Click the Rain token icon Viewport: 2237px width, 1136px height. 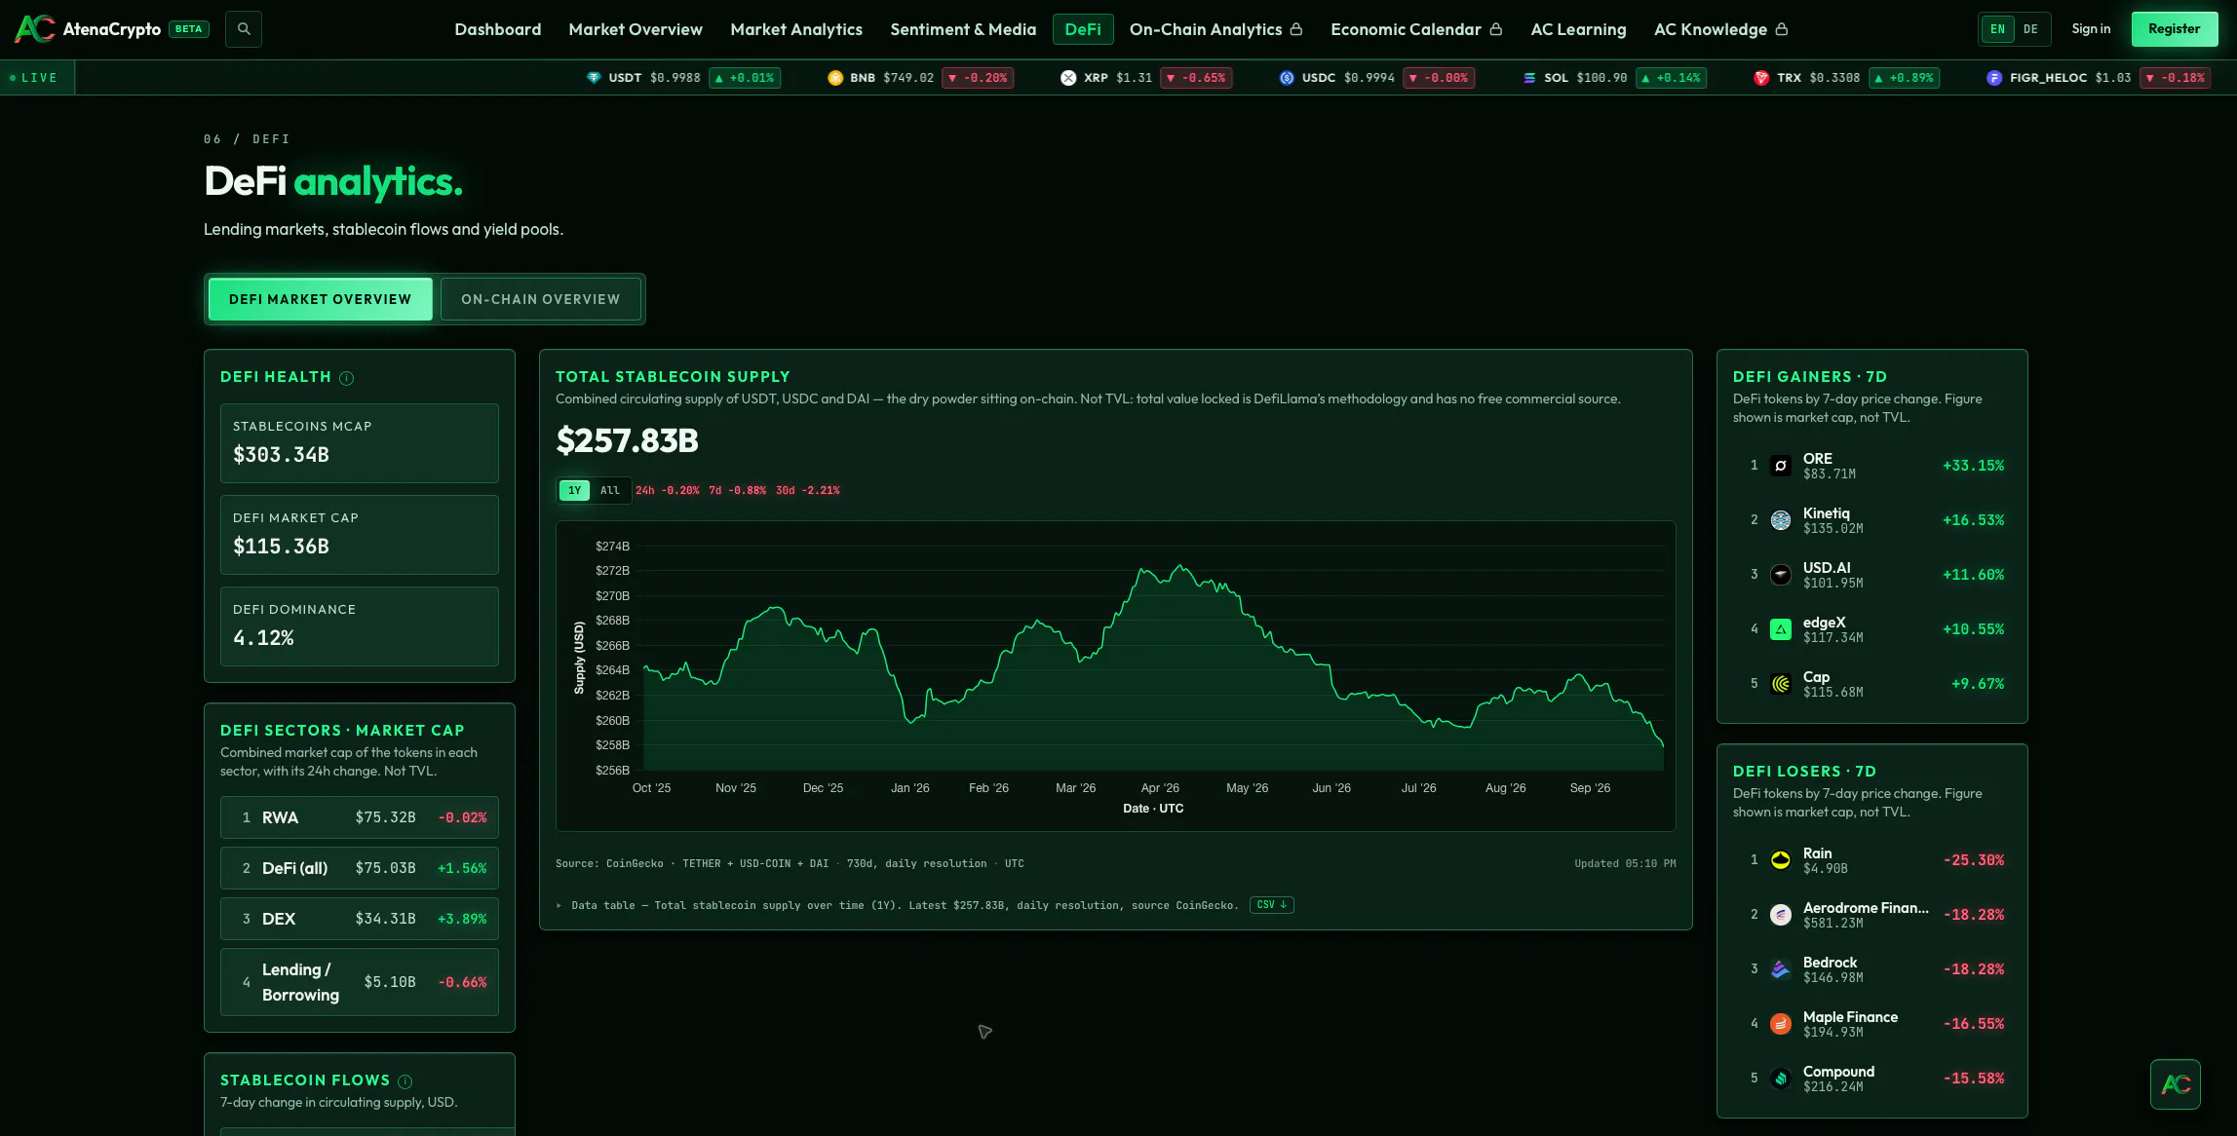pyautogui.click(x=1781, y=860)
